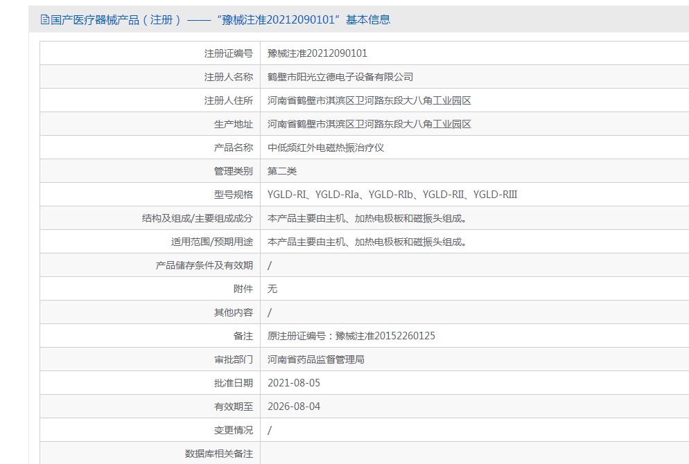Screen dimensions: 689x464
Task: Select the value 豫械注准20212090101 in 注册证编号 row
Action: pos(317,53)
